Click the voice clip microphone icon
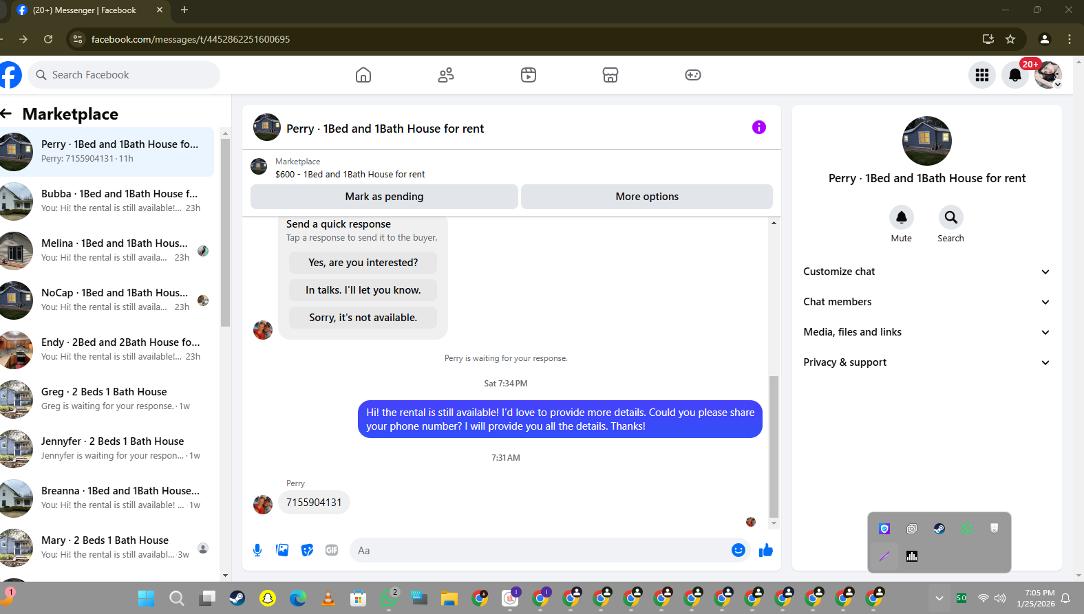 coord(257,550)
